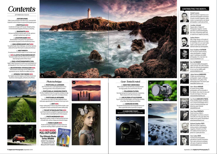Viewport: 217px width, 154px height.
Task: Go to the LOCATION GUIDE entry
Action: (x=22, y=38)
